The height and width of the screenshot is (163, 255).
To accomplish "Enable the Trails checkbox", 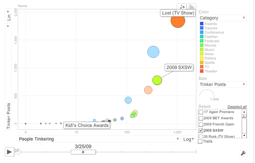I will pyautogui.click(x=200, y=142).
